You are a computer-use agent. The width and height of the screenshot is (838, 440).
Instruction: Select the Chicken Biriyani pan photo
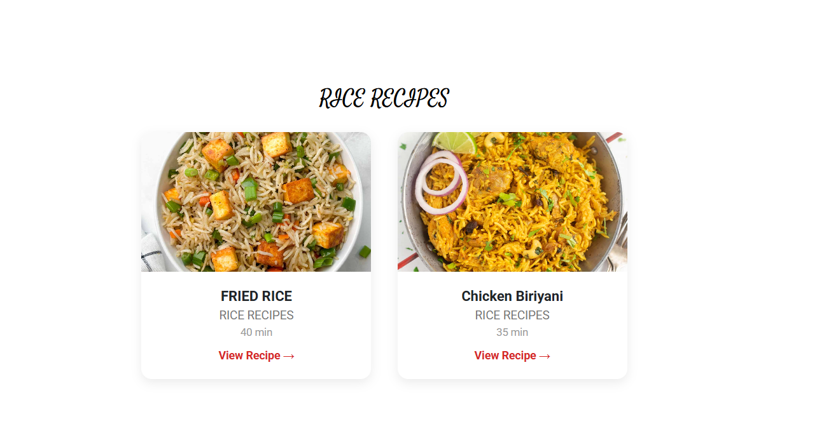512,202
